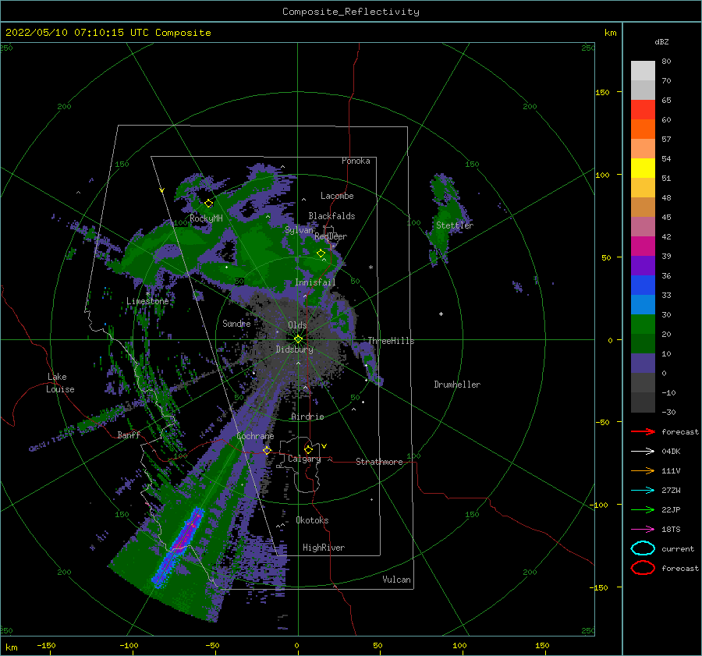Click the magenta 18TS arrow legend icon
The image size is (702, 656).
click(643, 530)
